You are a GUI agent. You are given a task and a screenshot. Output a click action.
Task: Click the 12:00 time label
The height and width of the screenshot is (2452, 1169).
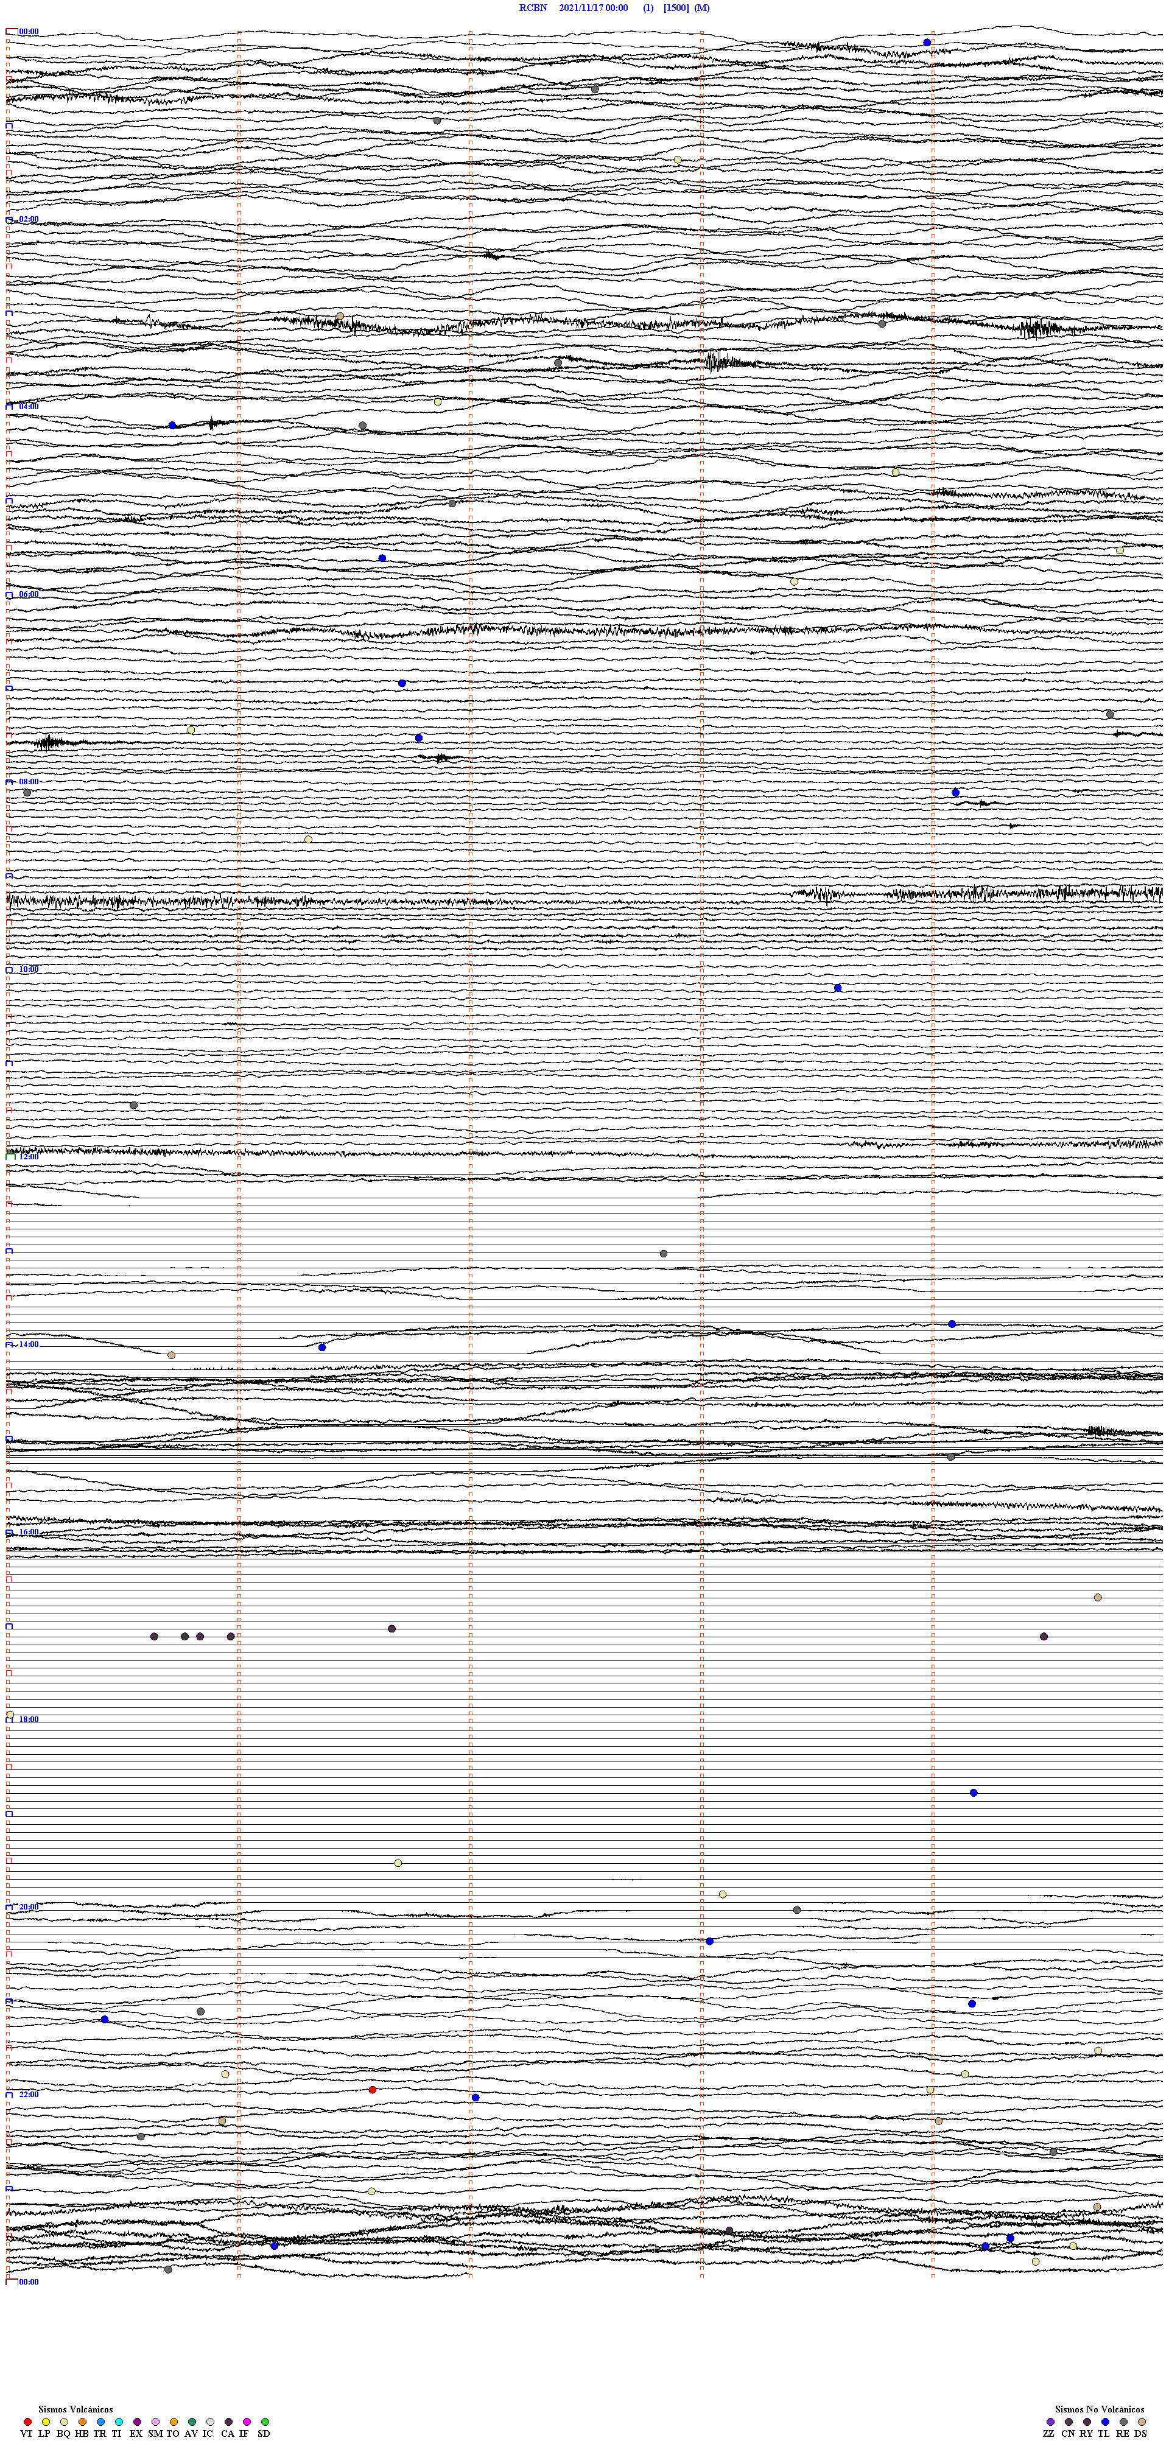[x=29, y=1156]
